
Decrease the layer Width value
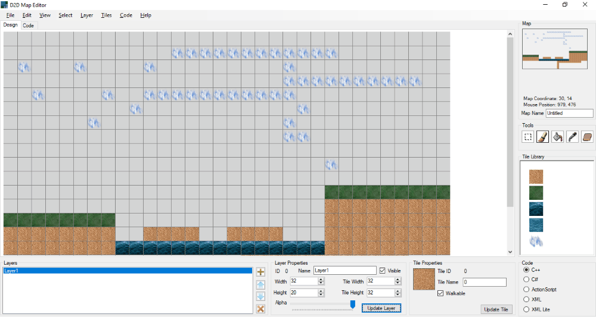(321, 283)
